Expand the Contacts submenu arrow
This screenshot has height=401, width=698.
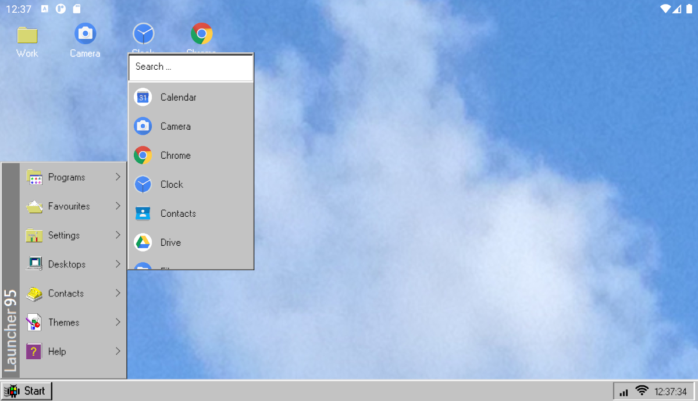pyautogui.click(x=117, y=293)
